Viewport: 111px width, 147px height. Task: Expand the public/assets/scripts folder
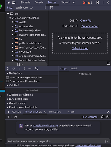coord(12,43)
